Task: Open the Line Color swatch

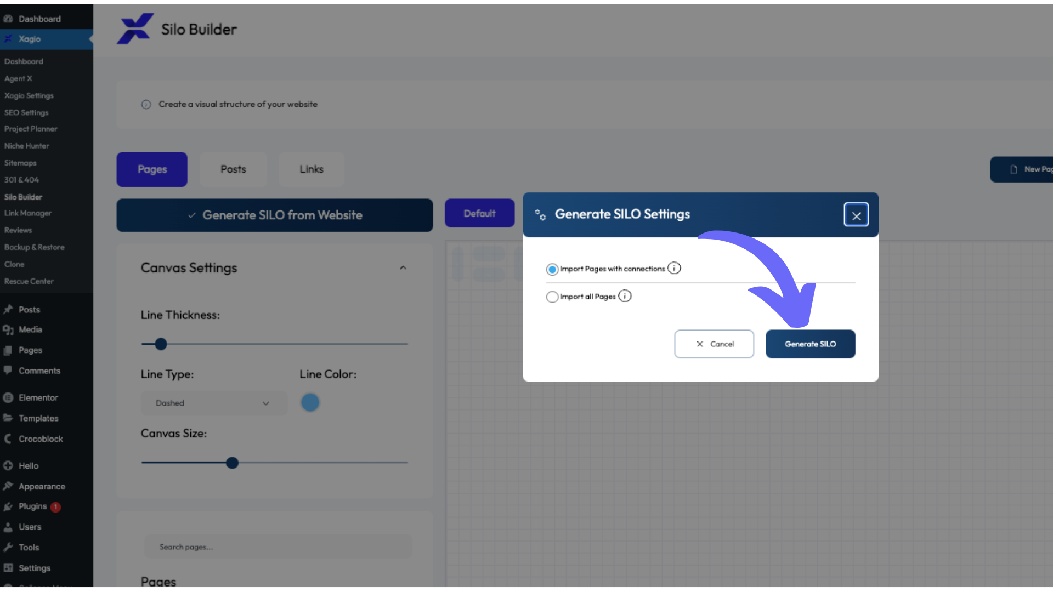Action: coord(310,403)
